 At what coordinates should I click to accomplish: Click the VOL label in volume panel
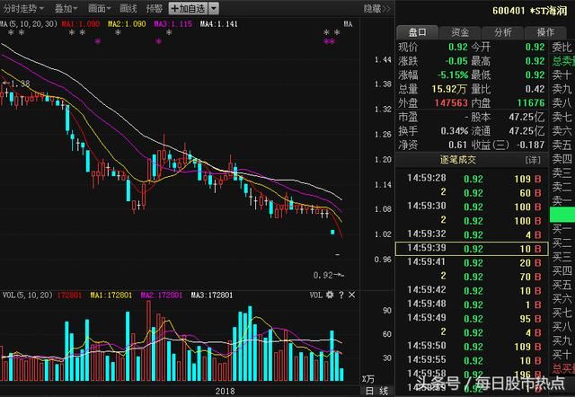(x=315, y=295)
